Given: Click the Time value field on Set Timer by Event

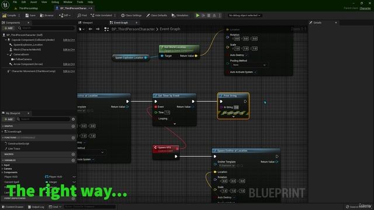Looking at the screenshot, I should (x=167, y=113).
